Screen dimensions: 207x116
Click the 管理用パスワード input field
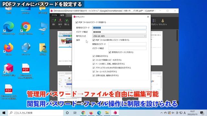point(119,28)
